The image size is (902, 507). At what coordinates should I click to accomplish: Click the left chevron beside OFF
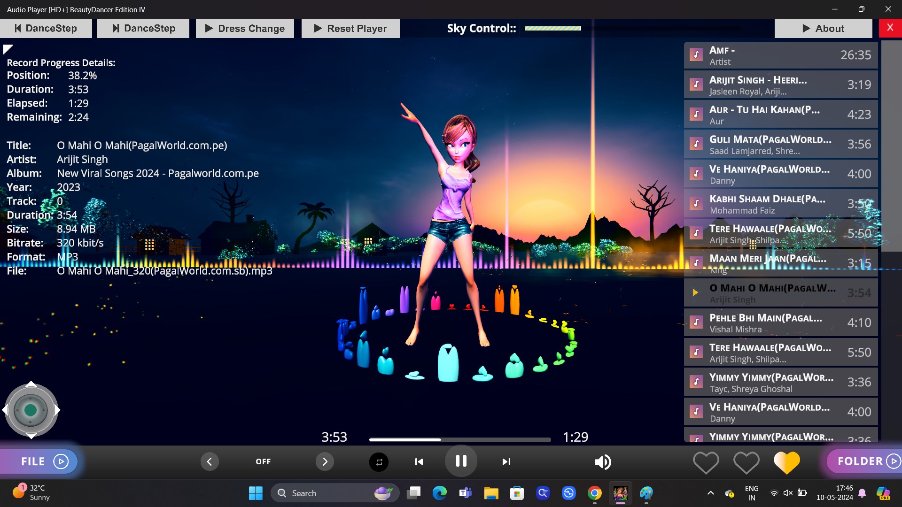click(x=210, y=461)
